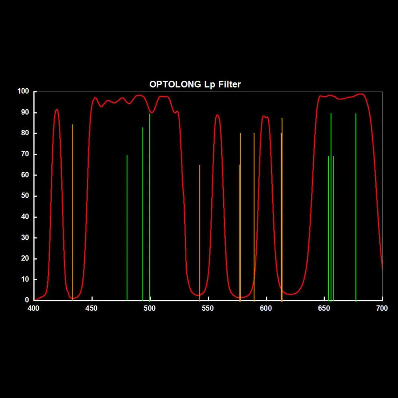Click the 50 label on the vertical axis

pos(25,196)
